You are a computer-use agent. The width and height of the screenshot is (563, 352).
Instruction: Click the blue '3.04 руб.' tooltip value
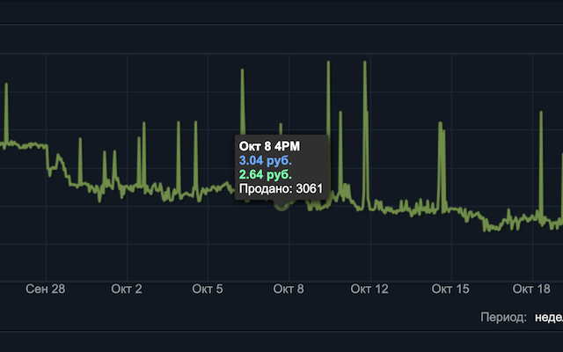266,160
